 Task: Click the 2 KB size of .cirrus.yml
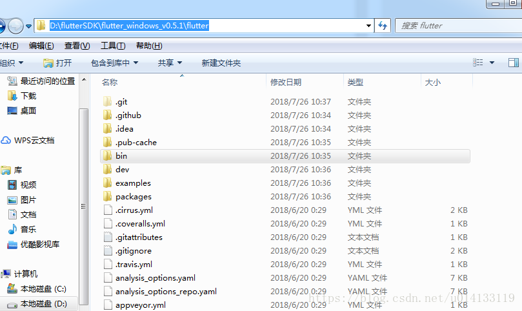click(x=459, y=210)
